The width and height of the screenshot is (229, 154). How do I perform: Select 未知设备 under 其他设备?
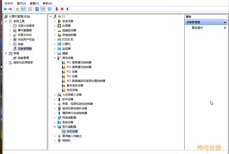[72, 90]
